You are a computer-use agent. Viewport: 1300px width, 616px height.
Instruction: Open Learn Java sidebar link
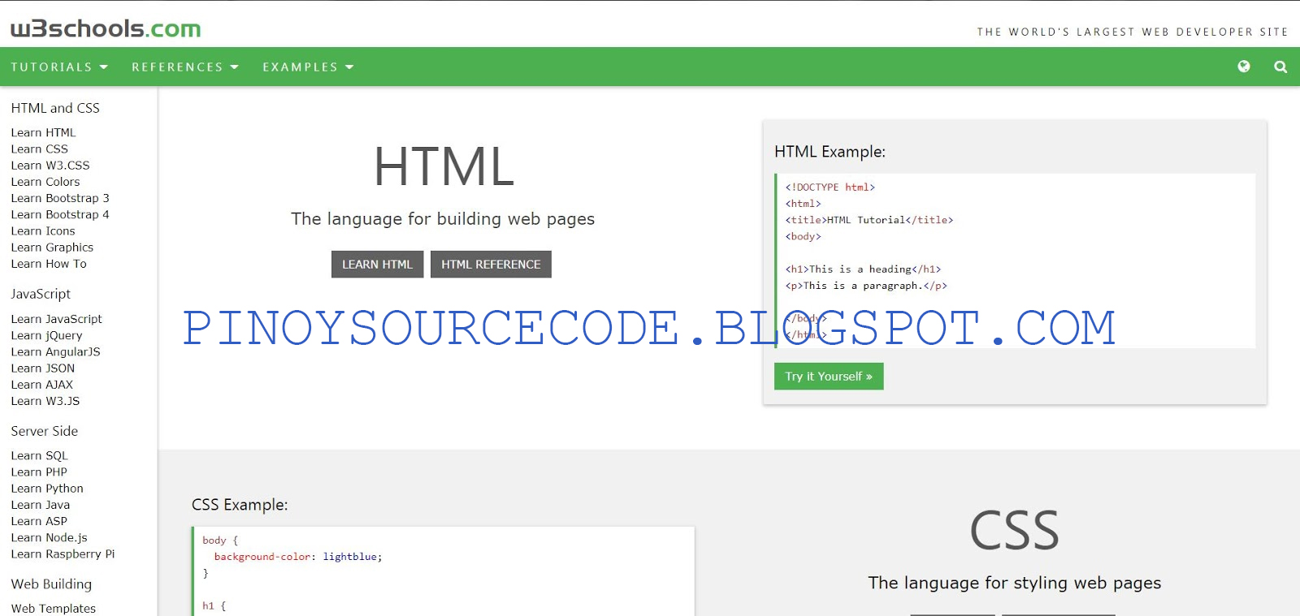point(41,505)
